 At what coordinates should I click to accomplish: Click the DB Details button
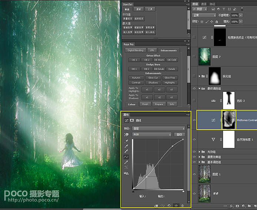159,69
